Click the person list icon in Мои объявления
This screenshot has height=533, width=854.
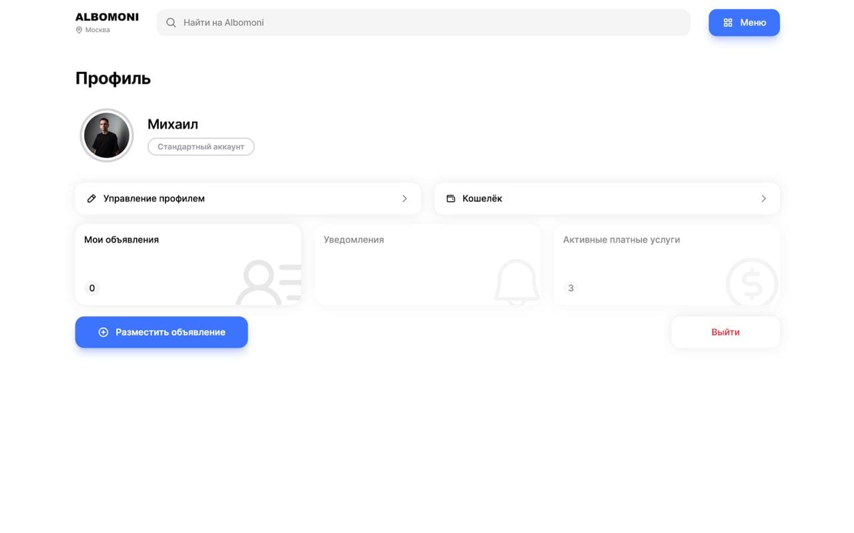[x=269, y=283]
